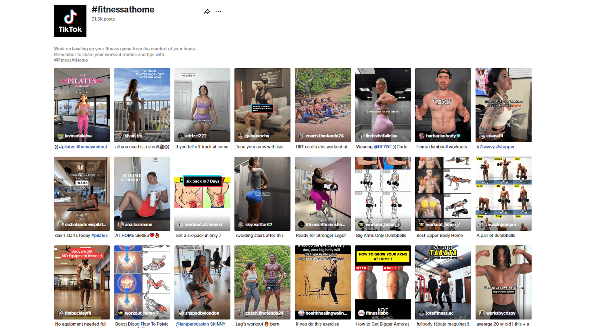Open the #Ziwwvy hashtag link
The image size is (591, 332).
pos(485,147)
